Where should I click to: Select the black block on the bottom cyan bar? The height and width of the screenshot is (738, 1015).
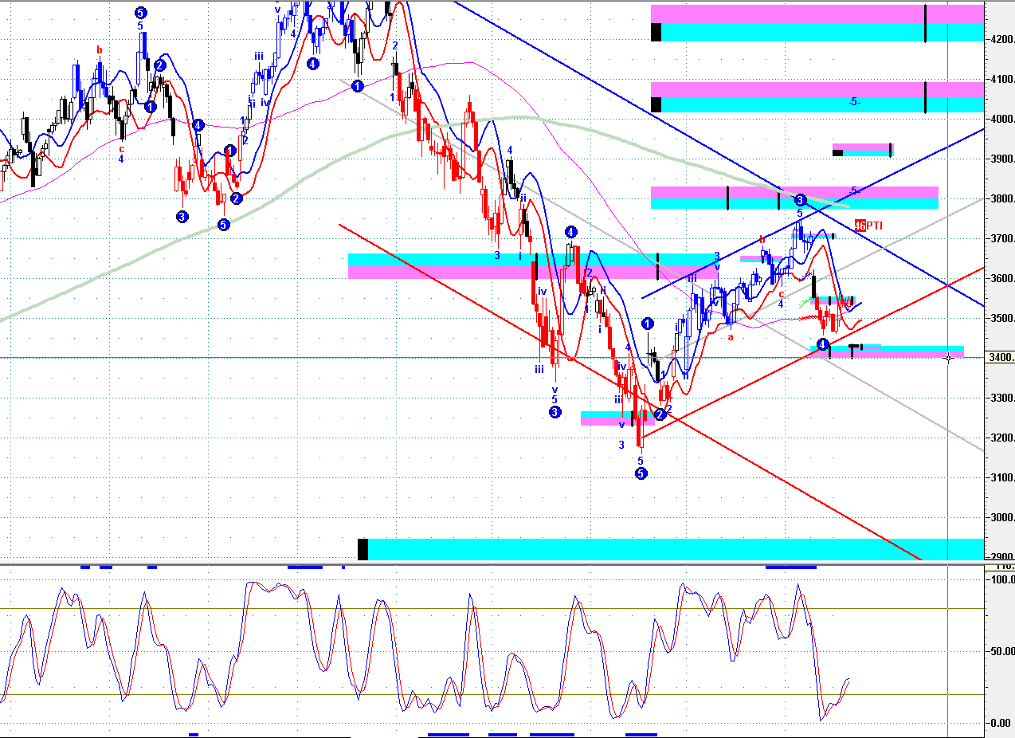[362, 549]
